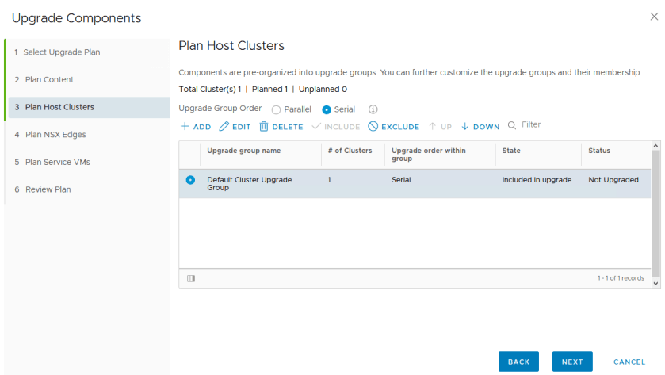Click the ADD plus icon

(185, 127)
